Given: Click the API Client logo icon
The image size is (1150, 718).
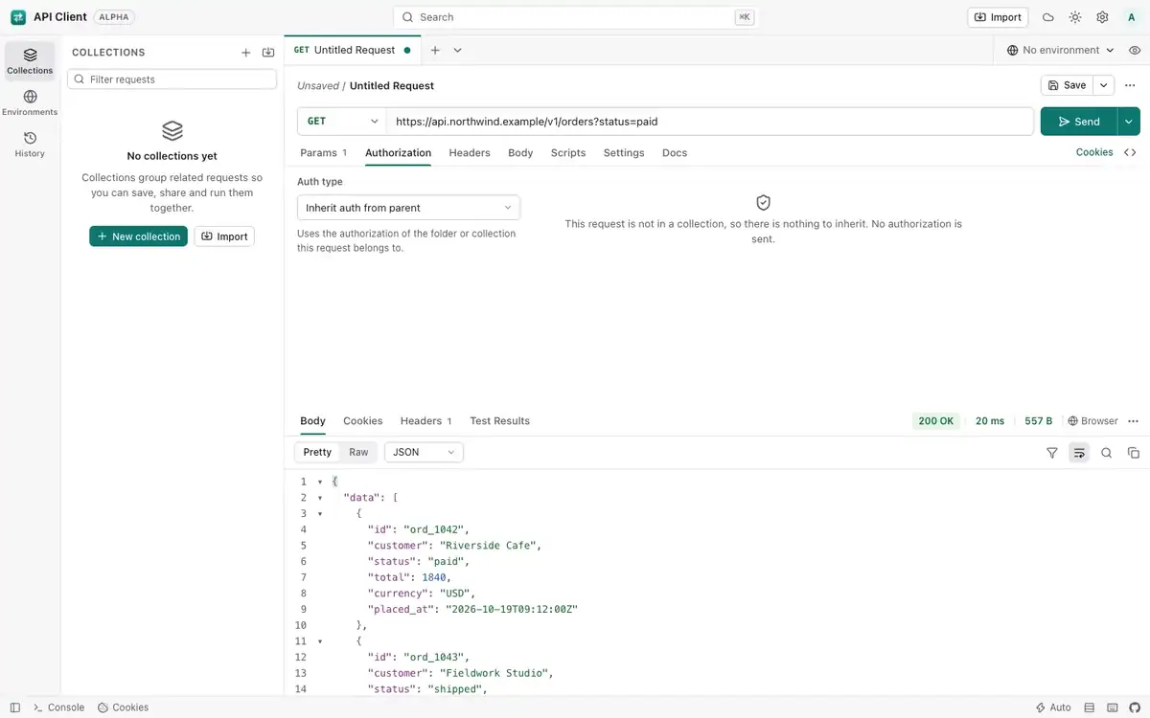Looking at the screenshot, I should (x=18, y=17).
